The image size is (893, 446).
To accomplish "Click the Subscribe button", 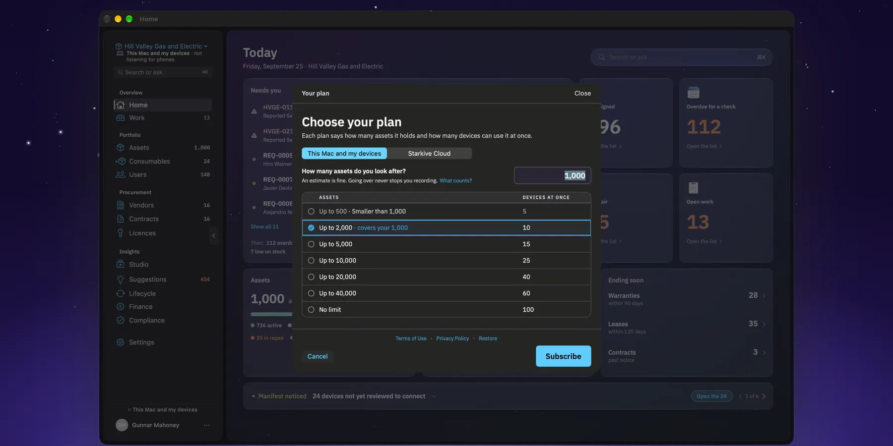I will 564,356.
